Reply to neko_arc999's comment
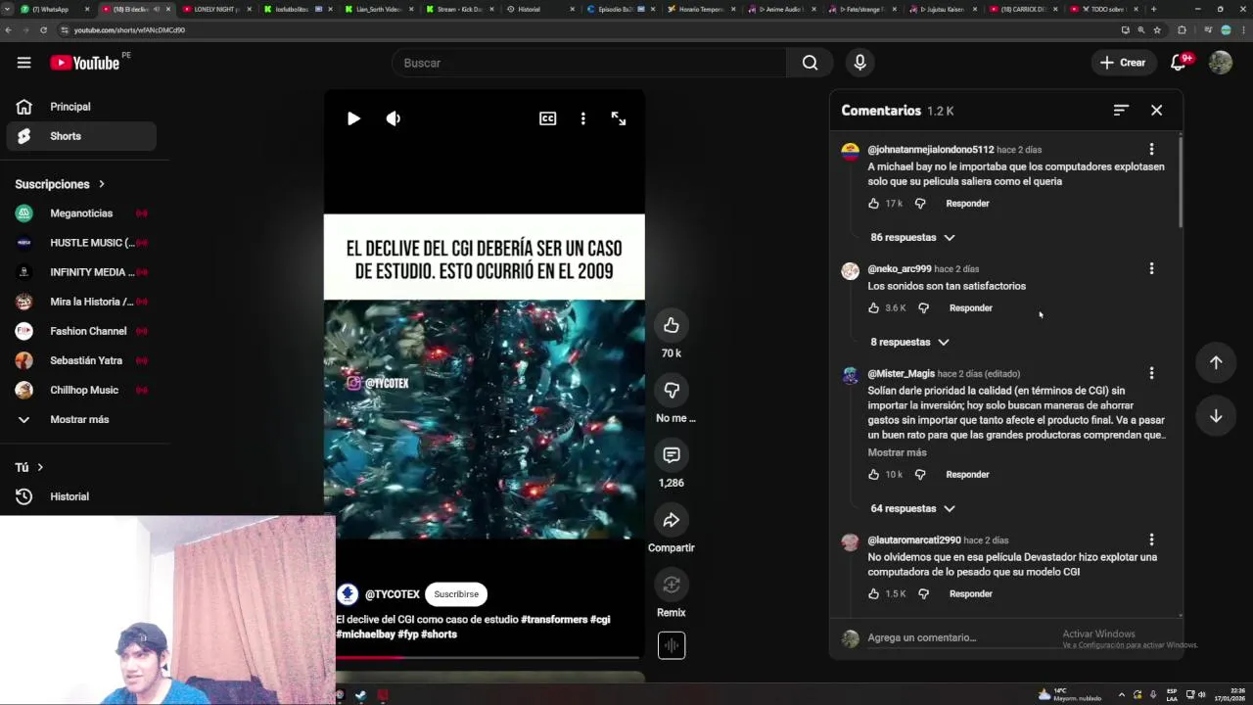The width and height of the screenshot is (1253, 705). 971,308
